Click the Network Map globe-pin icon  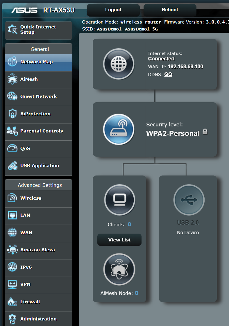pos(12,62)
